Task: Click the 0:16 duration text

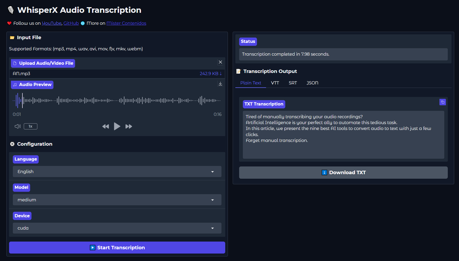Action: coord(217,114)
